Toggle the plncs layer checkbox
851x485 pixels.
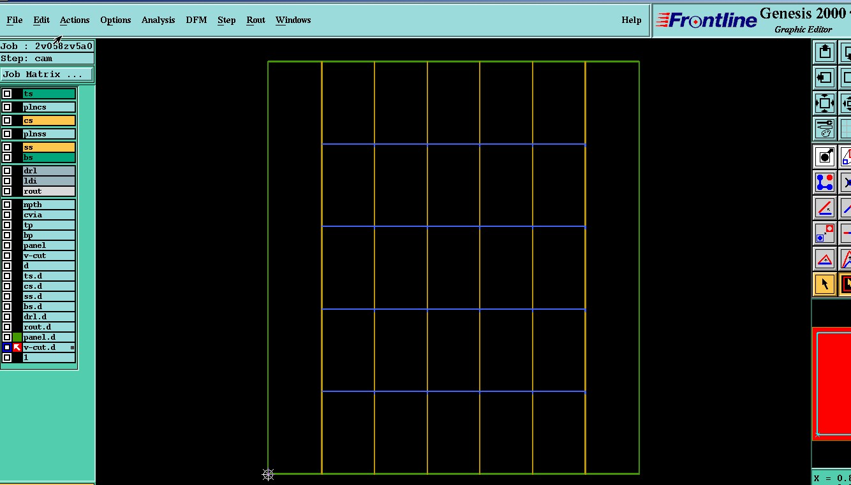7,107
